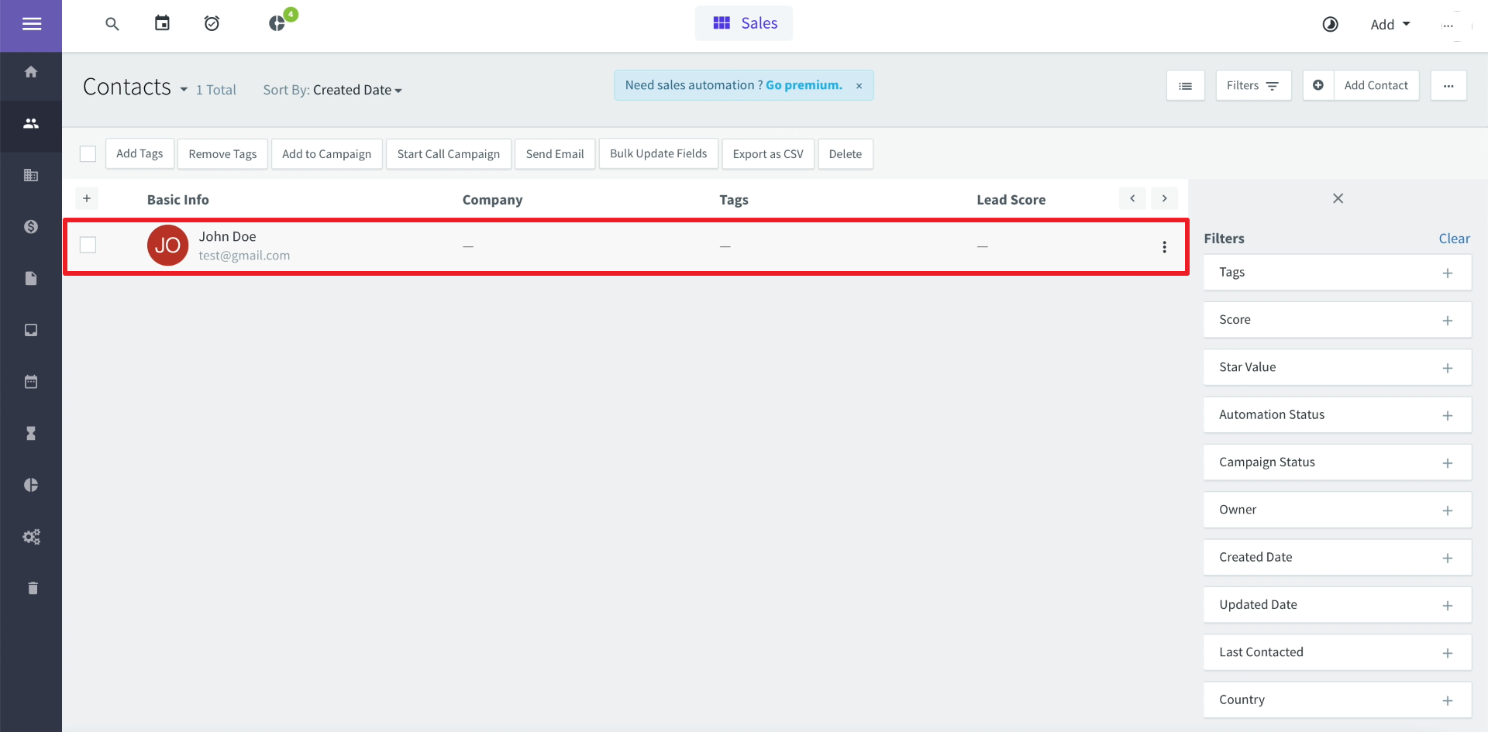1488x732 pixels.
Task: Open Trash icon in sidebar
Action: [32, 588]
